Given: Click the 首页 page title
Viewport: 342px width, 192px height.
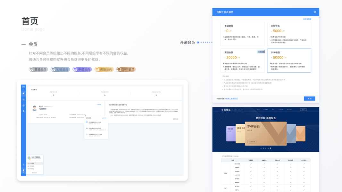Looking at the screenshot, I should coord(30,21).
